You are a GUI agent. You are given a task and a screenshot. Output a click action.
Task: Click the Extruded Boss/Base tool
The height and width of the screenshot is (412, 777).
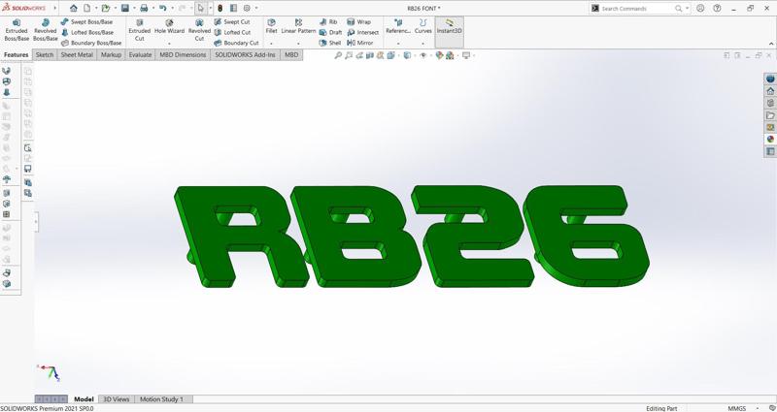click(x=17, y=30)
